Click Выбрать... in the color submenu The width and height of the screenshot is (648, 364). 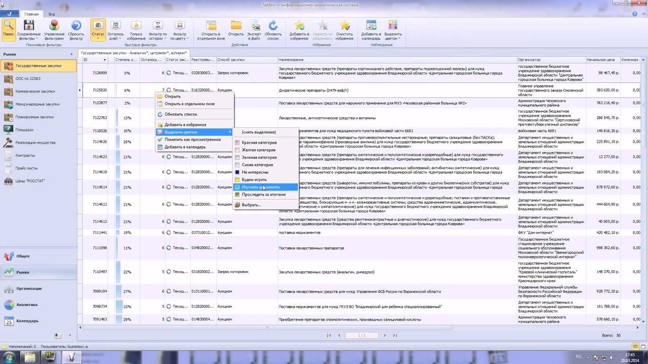[x=265, y=205]
